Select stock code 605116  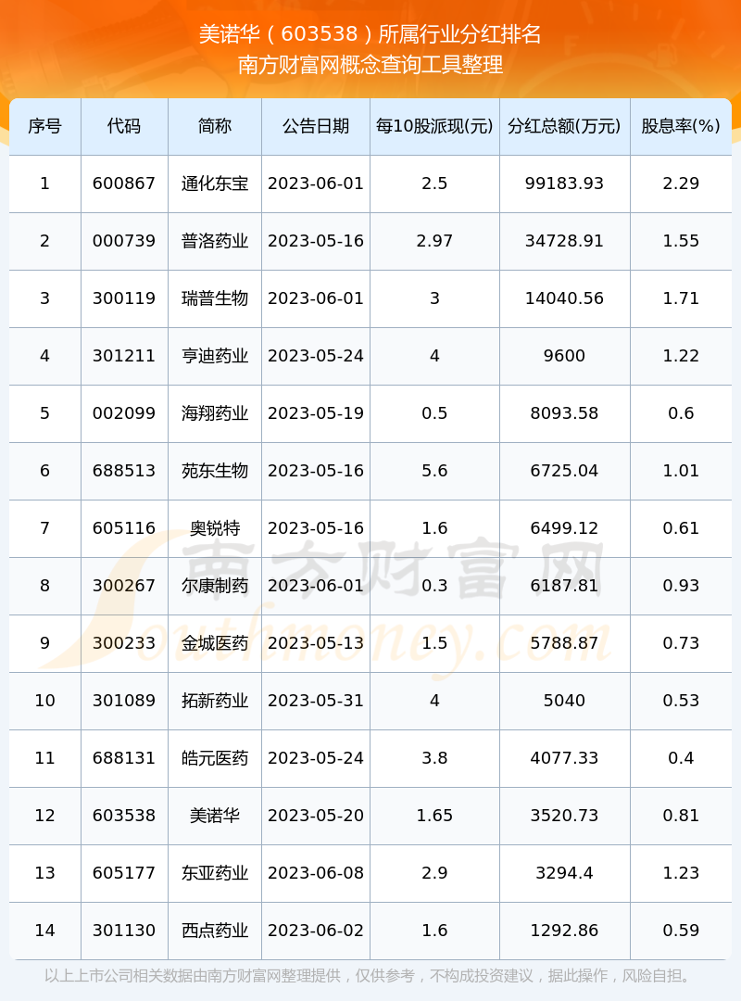tap(124, 528)
